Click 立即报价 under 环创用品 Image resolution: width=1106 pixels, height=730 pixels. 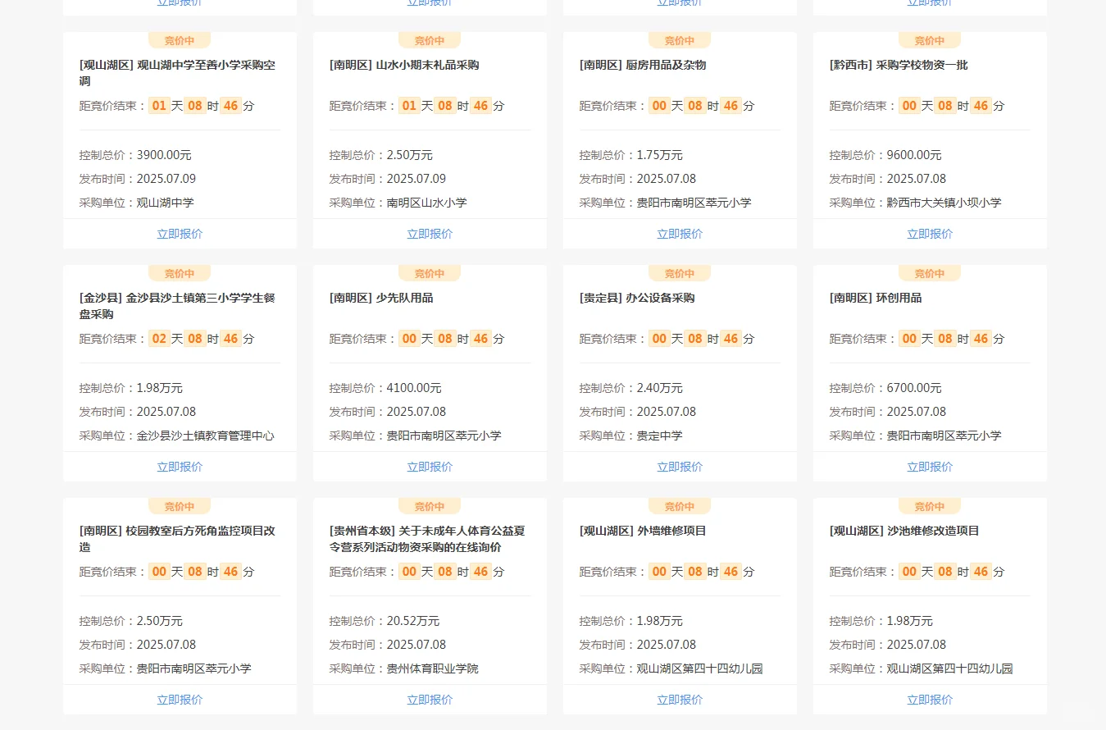(930, 467)
